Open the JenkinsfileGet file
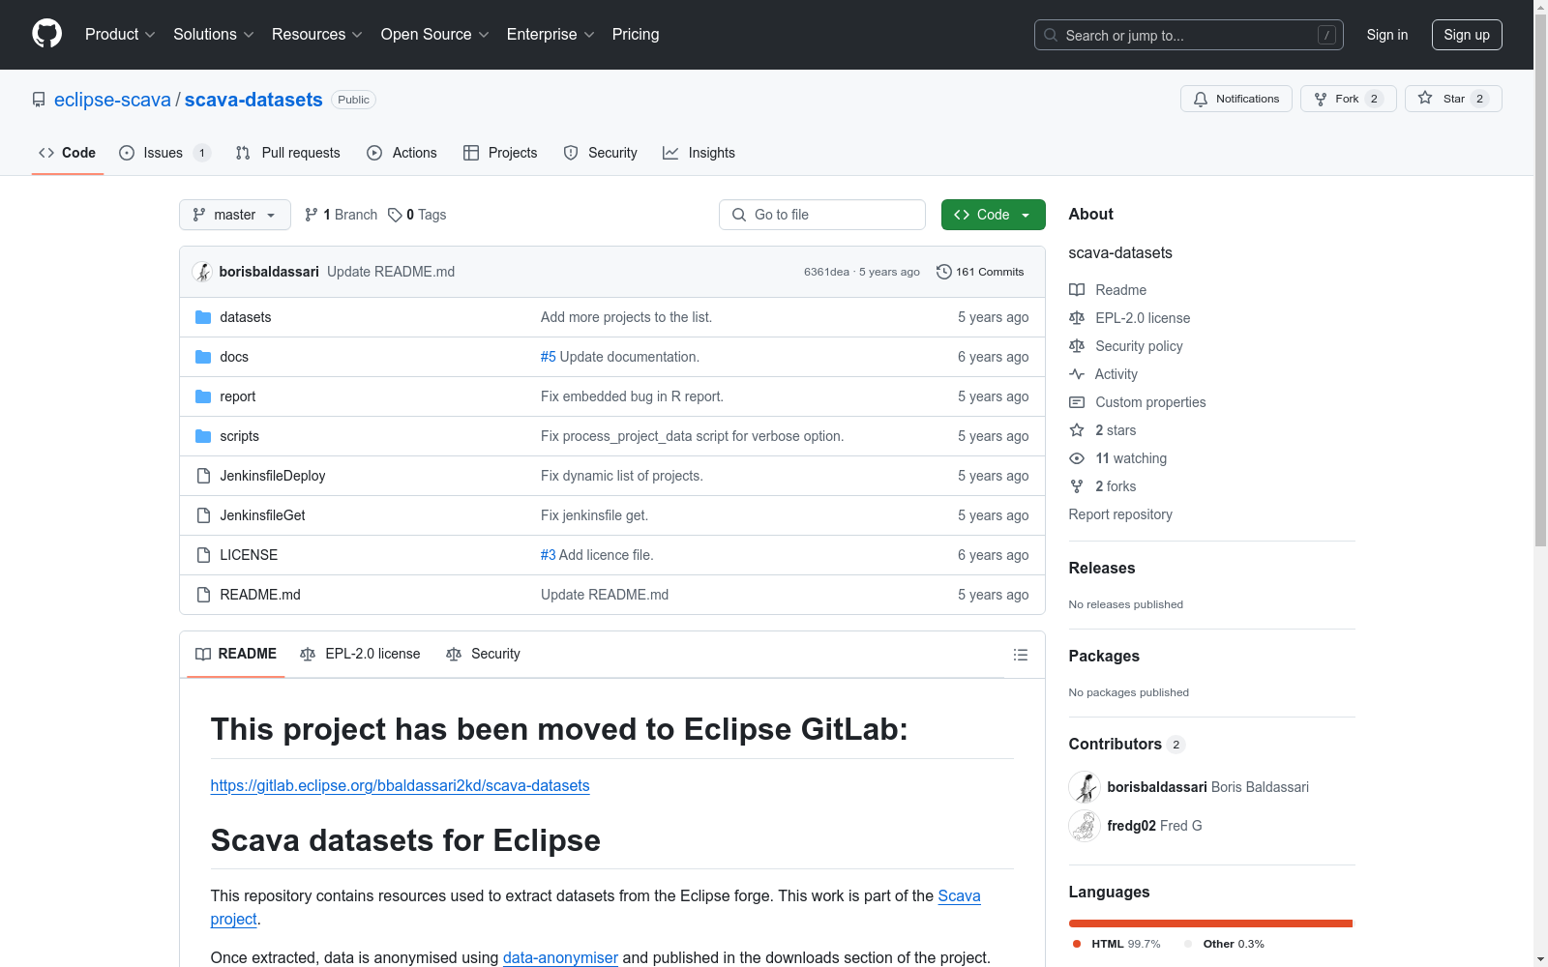The width and height of the screenshot is (1548, 967). click(x=262, y=515)
